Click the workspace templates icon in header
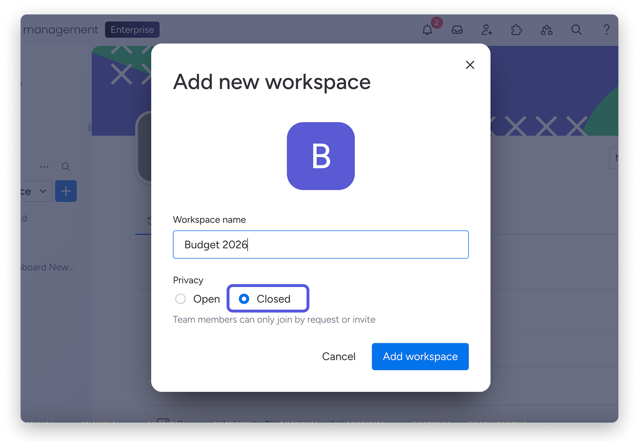The height and width of the screenshot is (441, 639). coord(546,30)
